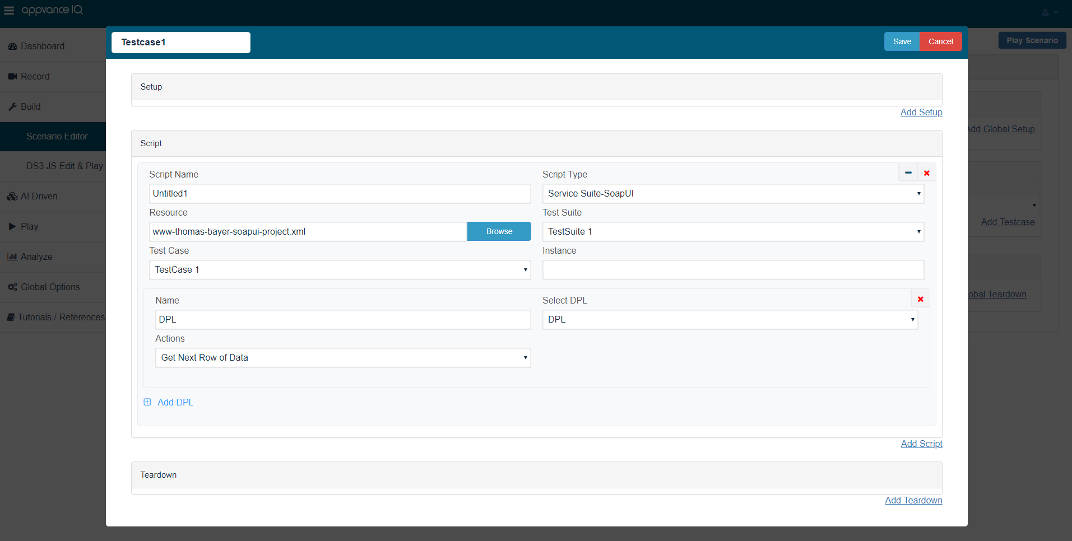Click the Add Teardown link
The image size is (1072, 541).
(x=913, y=500)
